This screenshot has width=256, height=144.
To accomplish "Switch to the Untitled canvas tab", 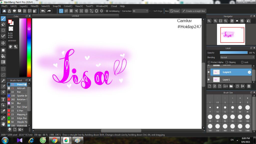I will click(x=75, y=16).
